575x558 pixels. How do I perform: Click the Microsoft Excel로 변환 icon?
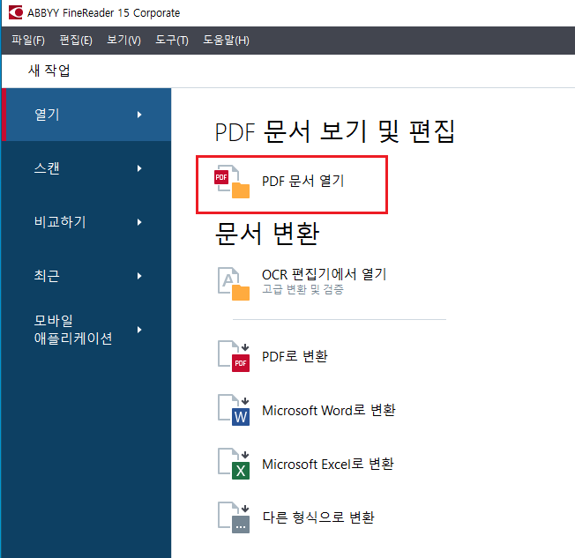(x=234, y=464)
